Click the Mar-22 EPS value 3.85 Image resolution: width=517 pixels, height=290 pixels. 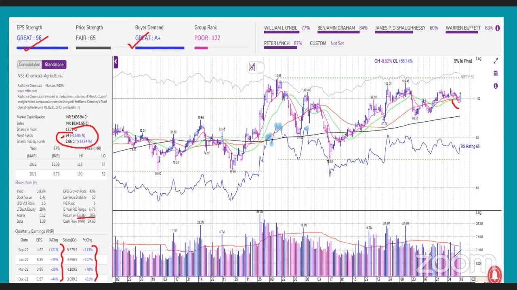[39, 269]
